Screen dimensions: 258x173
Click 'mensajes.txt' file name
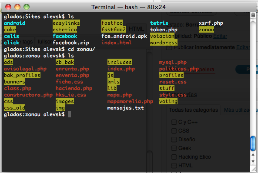click(126, 108)
